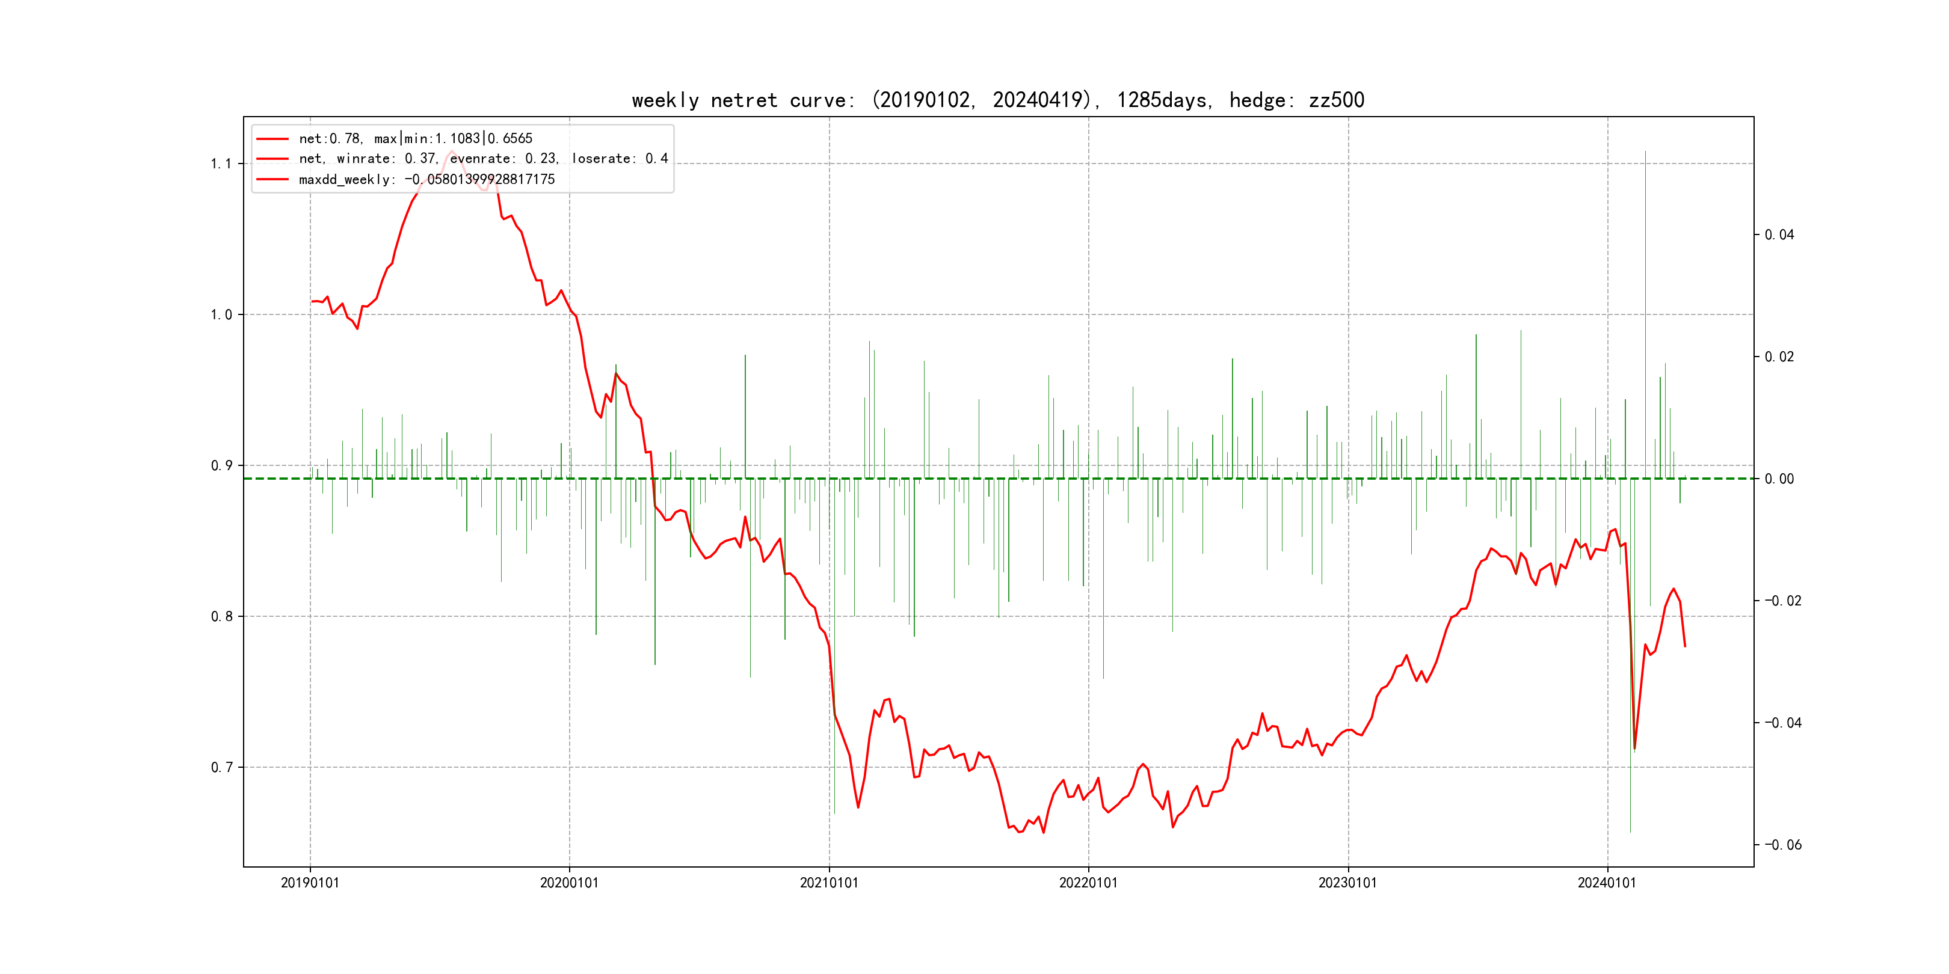Click the 20200101 x-axis label
The image size is (1949, 974).
tap(569, 883)
